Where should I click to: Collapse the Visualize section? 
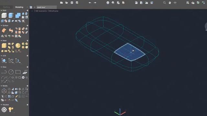point(1,105)
